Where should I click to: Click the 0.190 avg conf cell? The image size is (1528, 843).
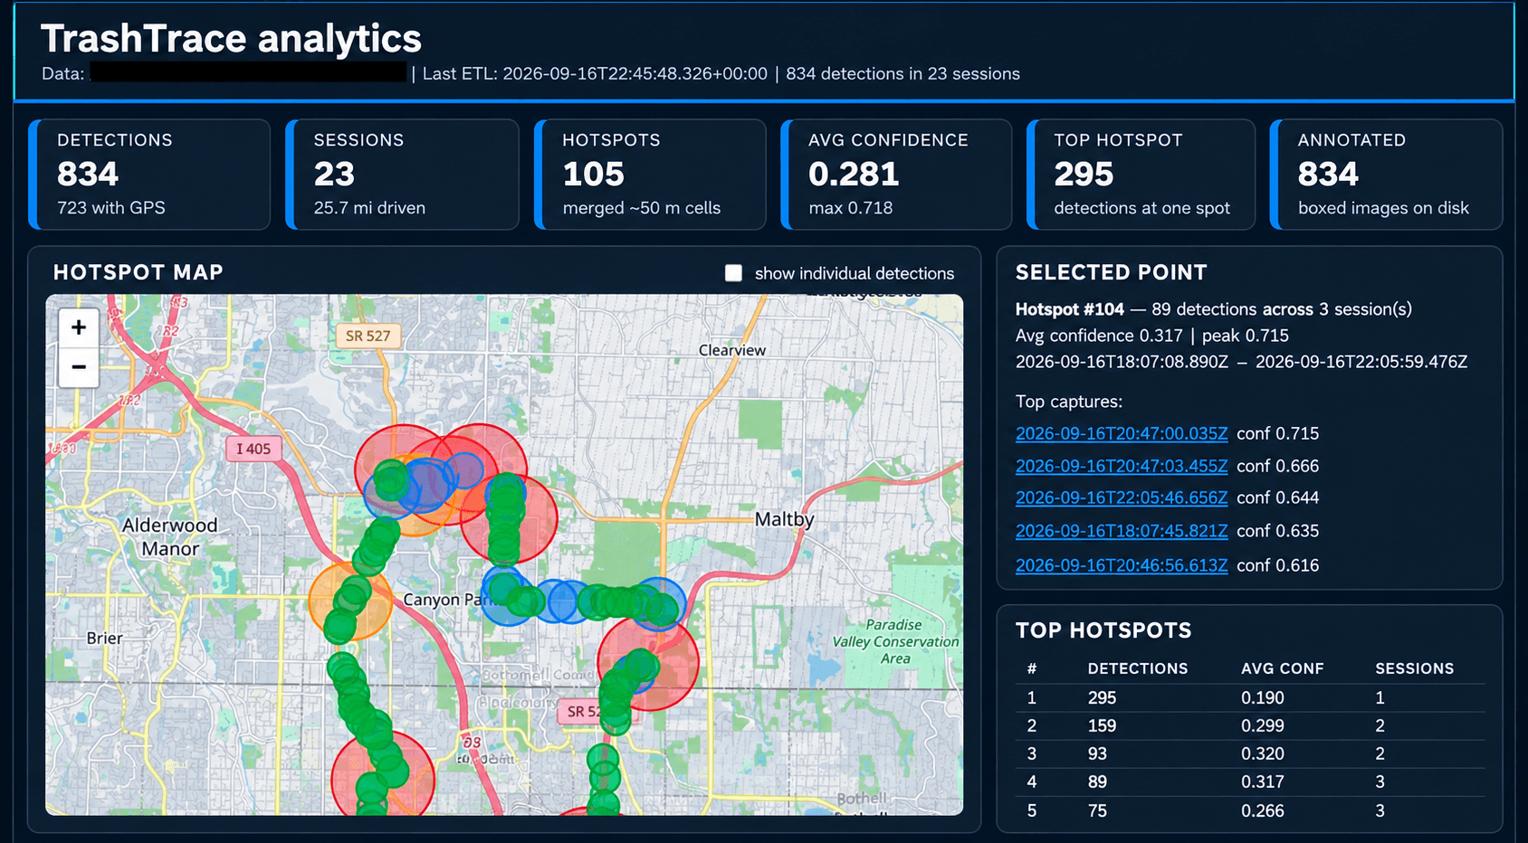tap(1263, 697)
